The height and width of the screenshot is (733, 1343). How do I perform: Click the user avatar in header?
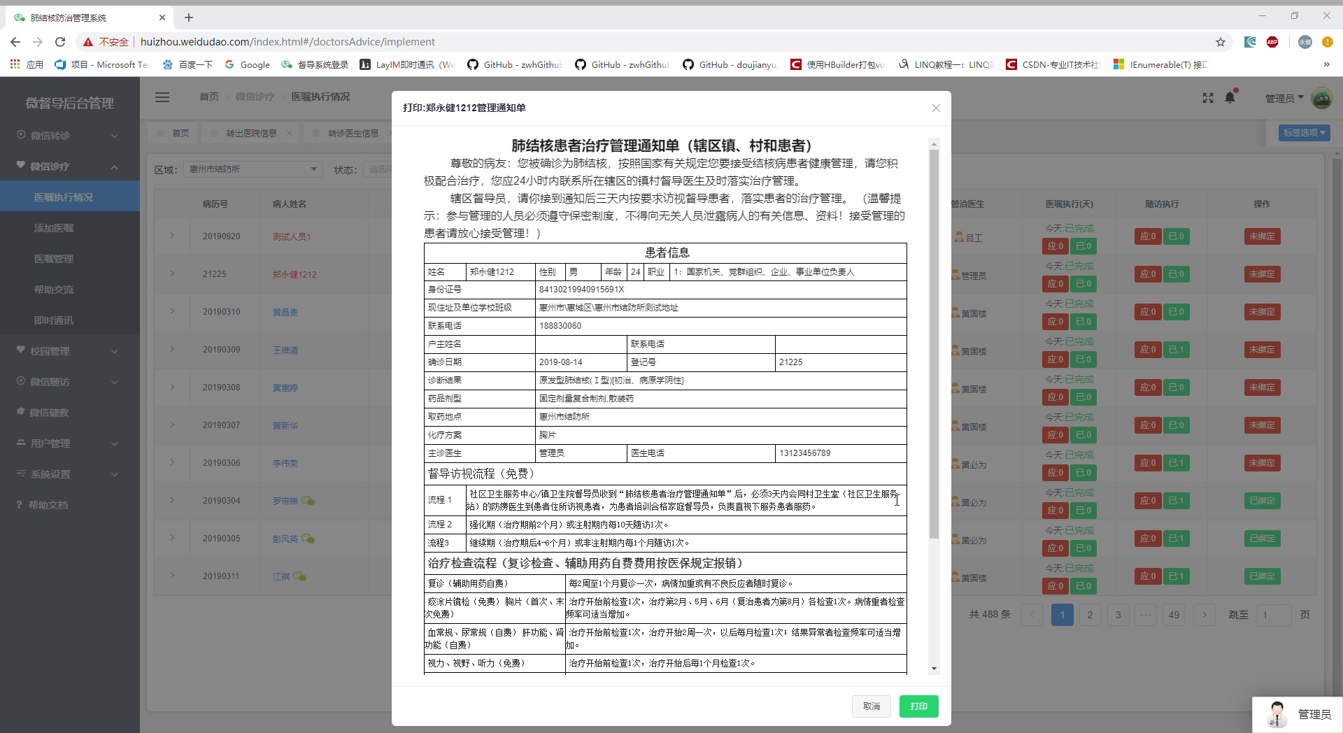click(x=1321, y=98)
